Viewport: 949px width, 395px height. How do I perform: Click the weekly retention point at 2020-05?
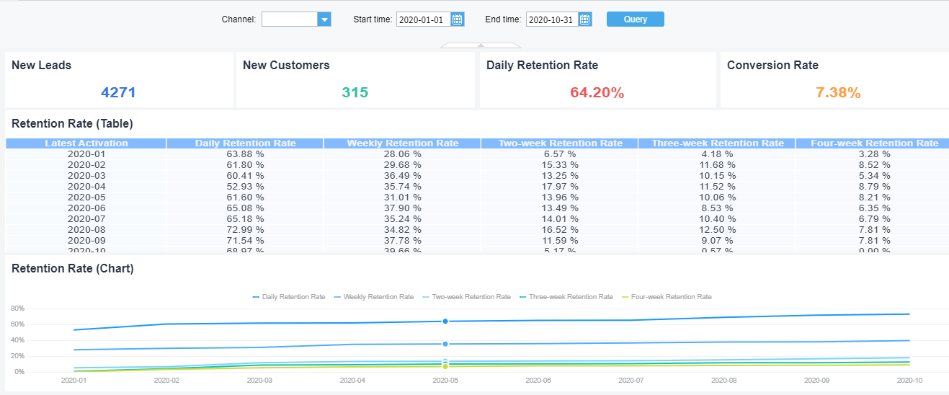click(445, 345)
